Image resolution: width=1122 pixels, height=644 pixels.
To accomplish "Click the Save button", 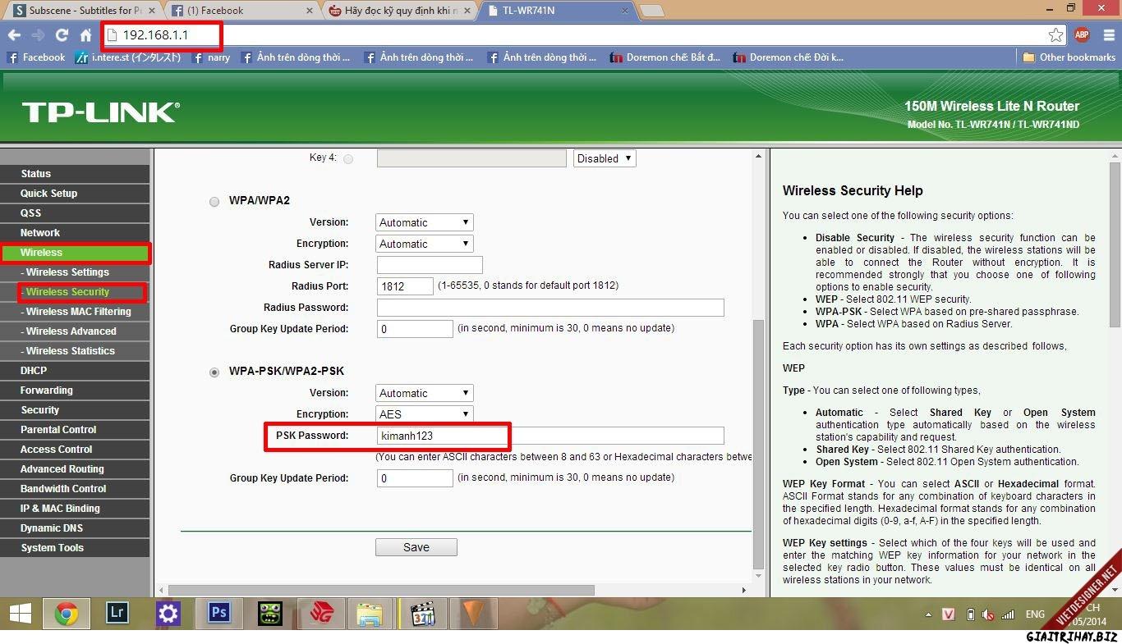I will point(416,547).
